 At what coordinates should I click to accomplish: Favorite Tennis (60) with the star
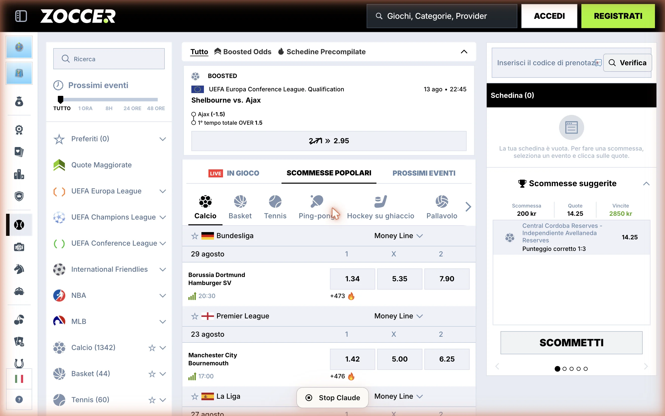[152, 400]
